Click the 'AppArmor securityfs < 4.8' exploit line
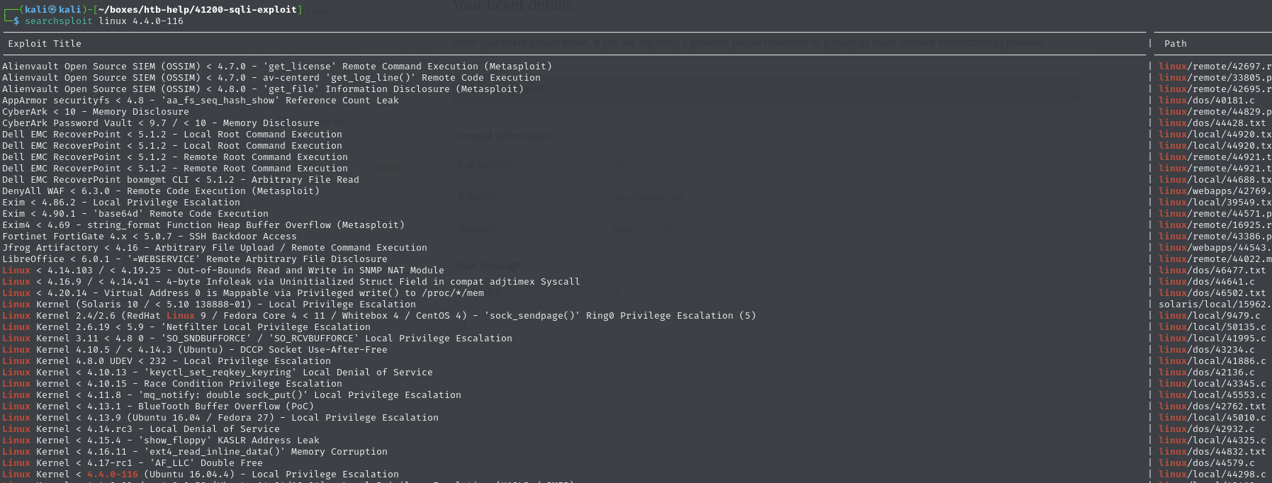Image resolution: width=1272 pixels, height=483 pixels. pyautogui.click(x=200, y=101)
